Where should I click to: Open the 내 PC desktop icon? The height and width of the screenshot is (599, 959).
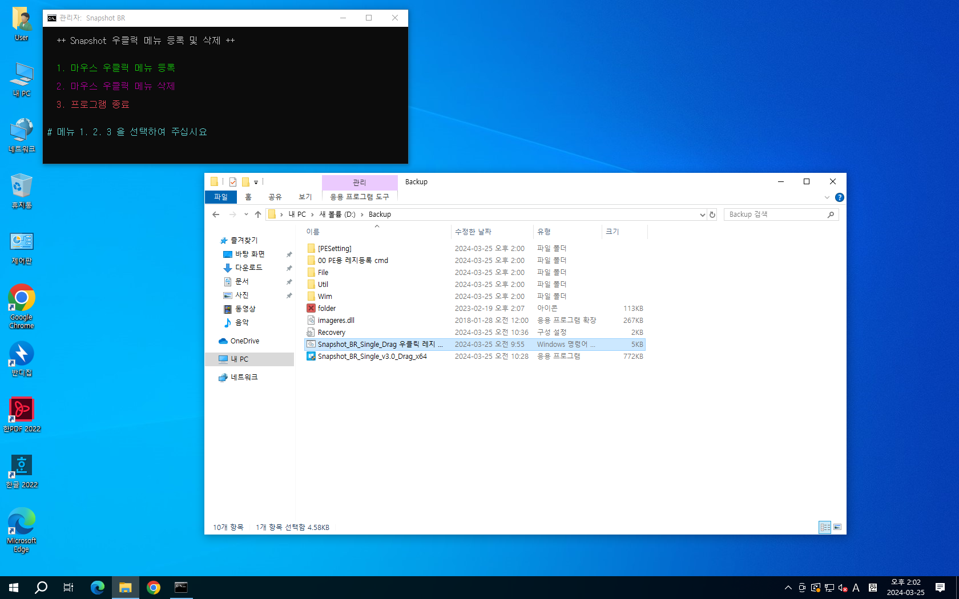(x=22, y=80)
